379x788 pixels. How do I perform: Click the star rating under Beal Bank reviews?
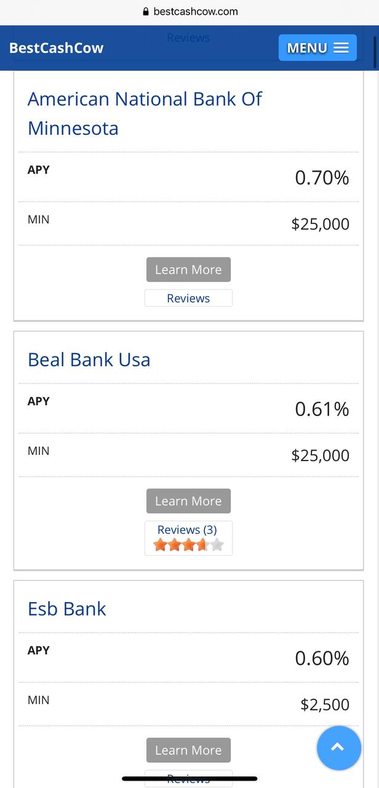tap(188, 545)
